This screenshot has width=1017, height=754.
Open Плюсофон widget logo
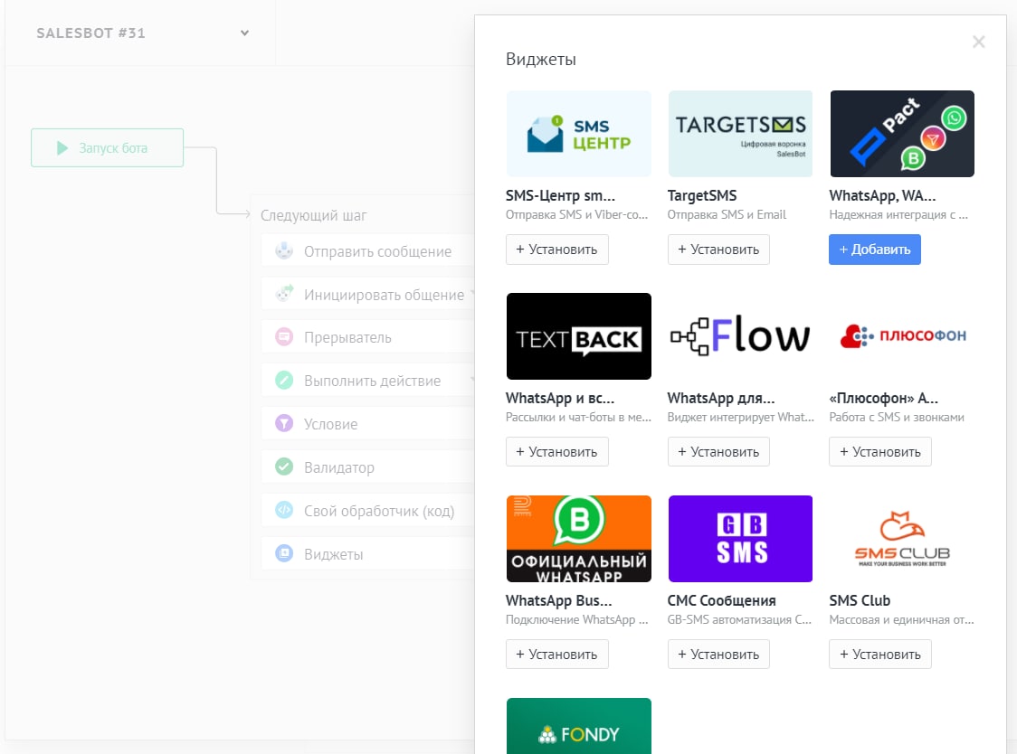click(x=902, y=335)
